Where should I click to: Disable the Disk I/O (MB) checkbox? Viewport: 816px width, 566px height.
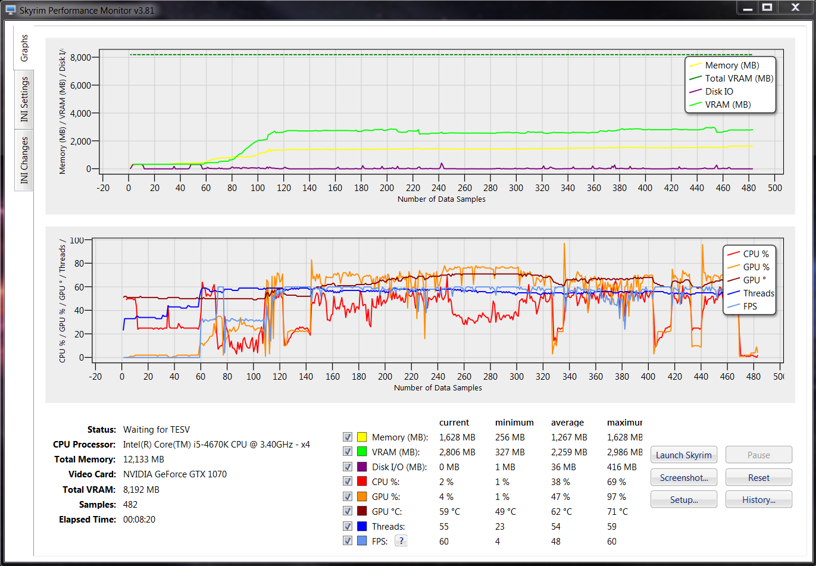click(x=348, y=467)
